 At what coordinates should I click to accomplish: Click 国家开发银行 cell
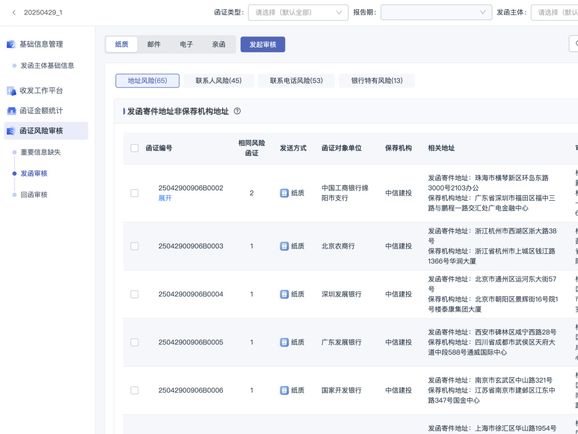[x=342, y=390]
